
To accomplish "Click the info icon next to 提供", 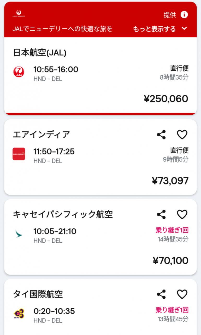I will (x=184, y=15).
